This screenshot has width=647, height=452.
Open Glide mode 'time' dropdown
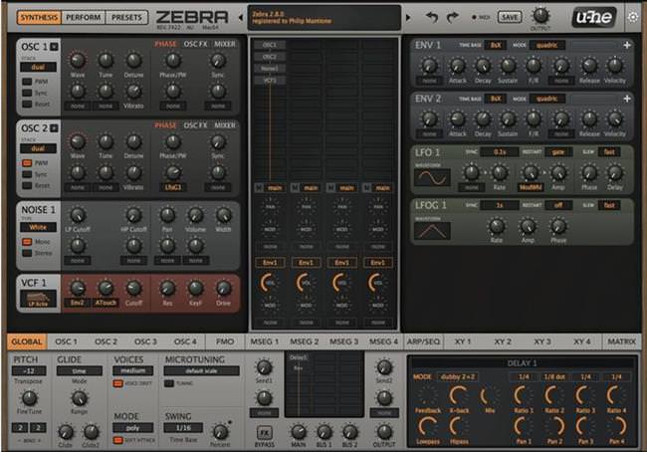click(80, 370)
